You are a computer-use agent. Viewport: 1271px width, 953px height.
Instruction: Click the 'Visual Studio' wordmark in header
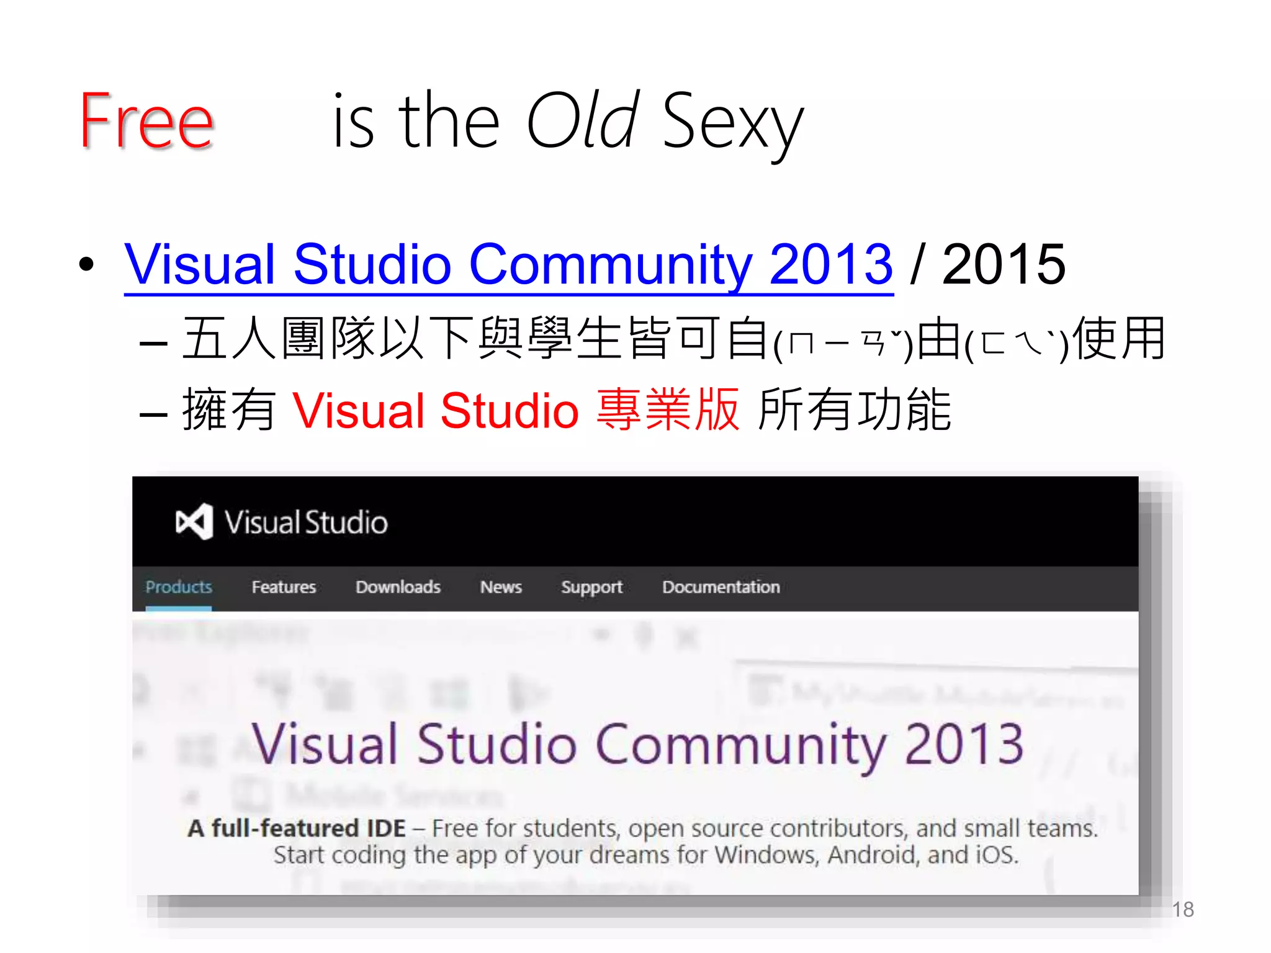coord(306,522)
